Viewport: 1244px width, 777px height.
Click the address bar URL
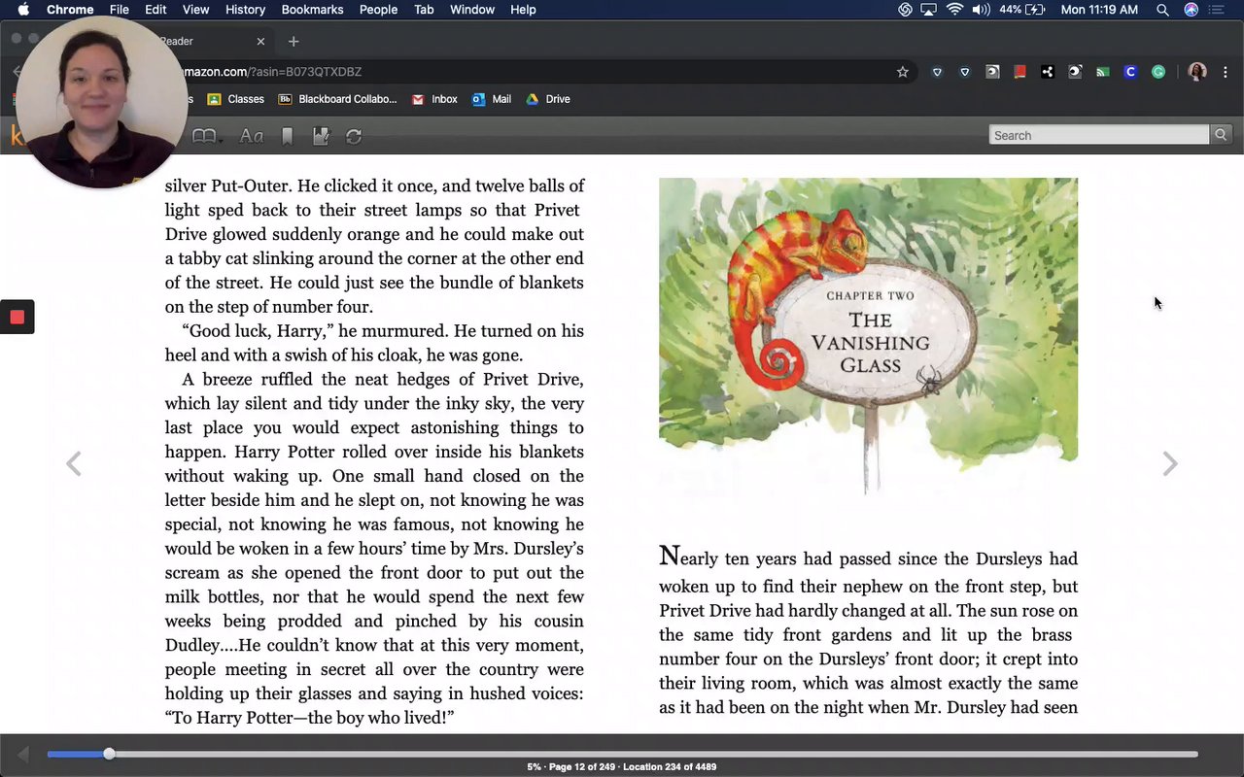(272, 72)
